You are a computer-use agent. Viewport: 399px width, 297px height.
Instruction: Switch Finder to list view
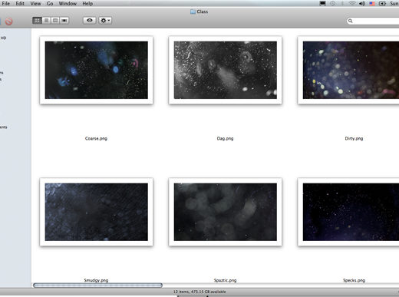(x=46, y=21)
